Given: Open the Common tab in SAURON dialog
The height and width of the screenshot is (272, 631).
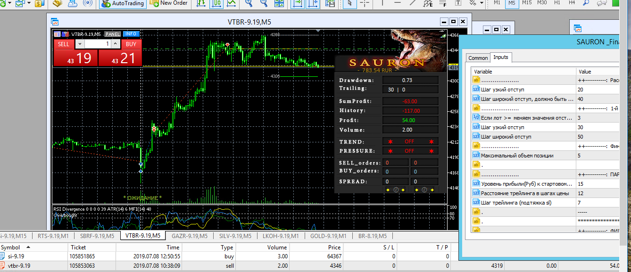Looking at the screenshot, I should click(x=478, y=58).
